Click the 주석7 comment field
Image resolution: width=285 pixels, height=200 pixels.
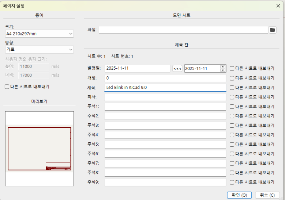click(165, 163)
